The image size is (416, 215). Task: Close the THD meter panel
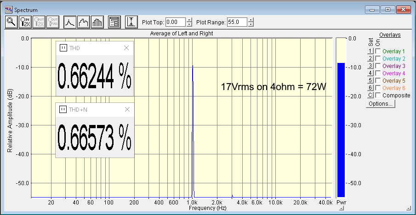click(x=127, y=47)
